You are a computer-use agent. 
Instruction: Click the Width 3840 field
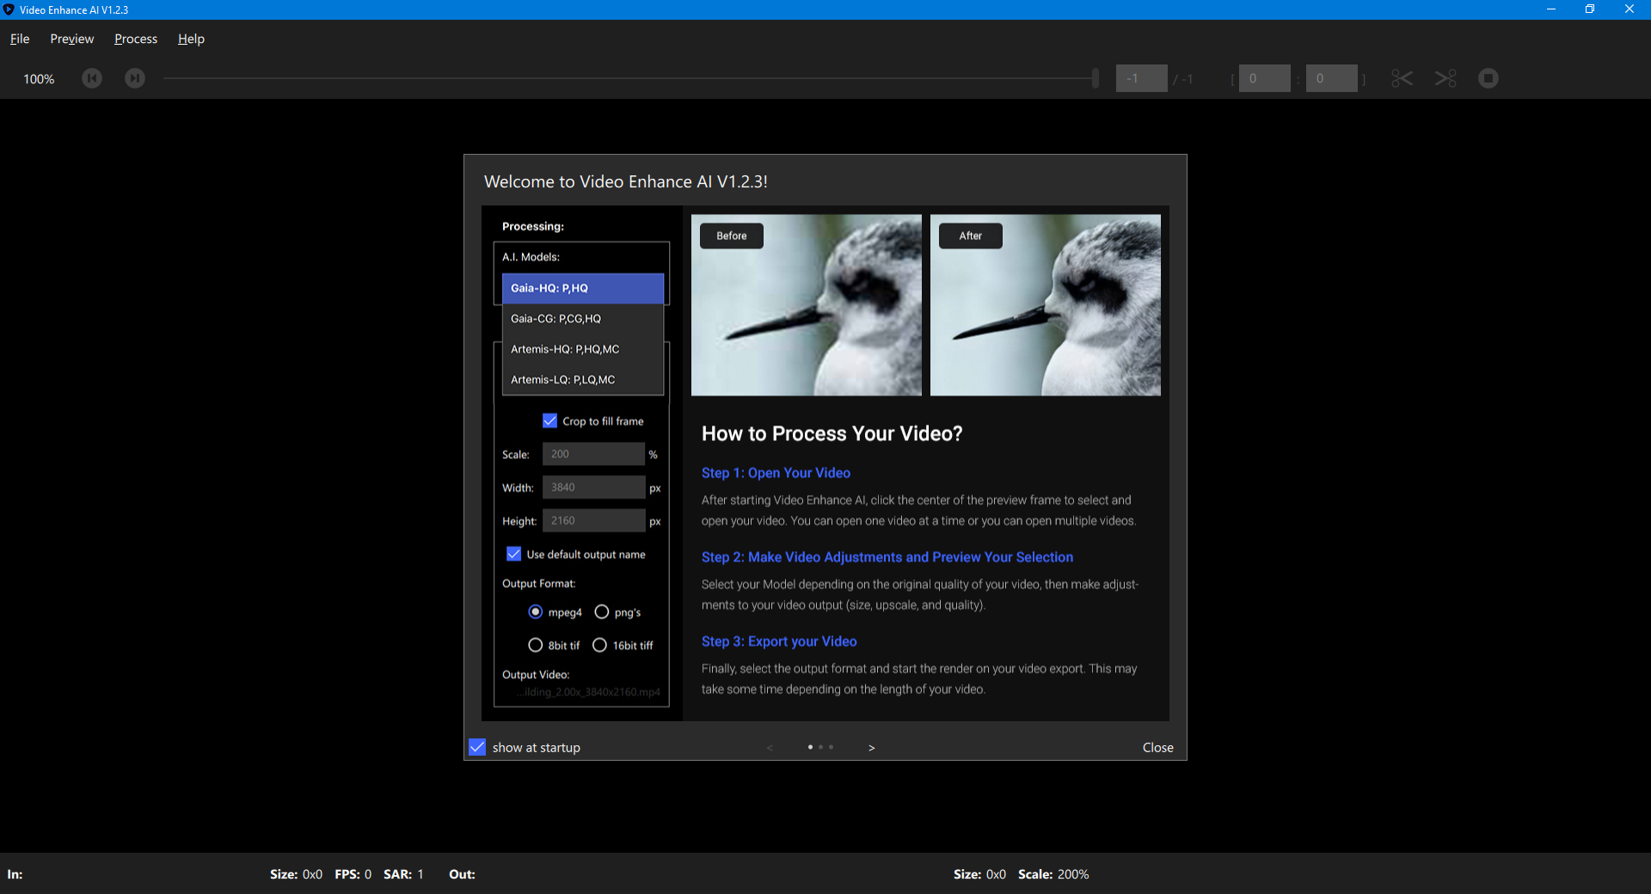tap(593, 487)
